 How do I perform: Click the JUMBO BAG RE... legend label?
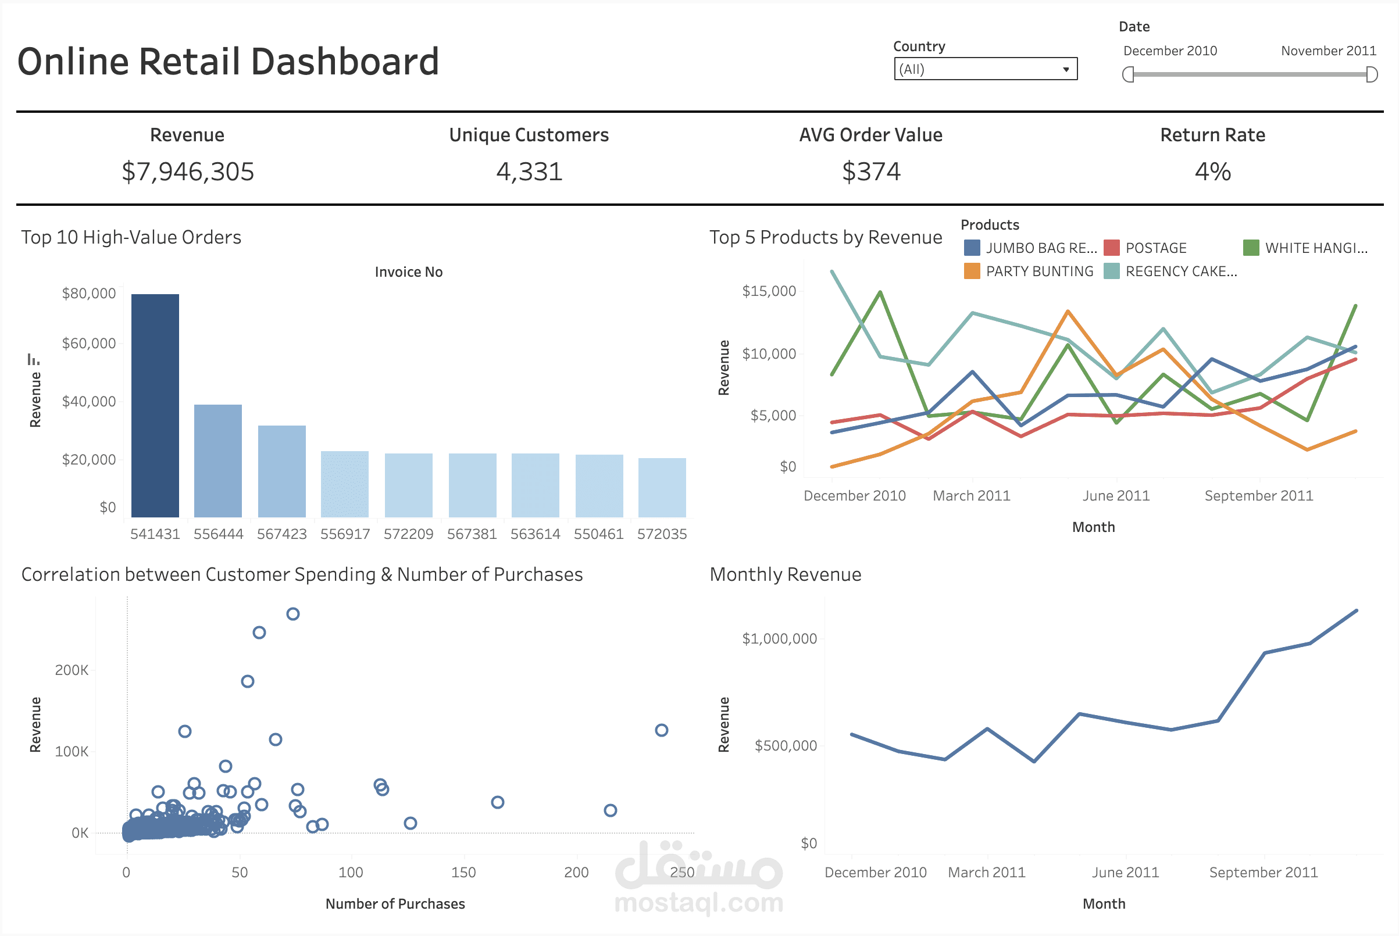[1041, 248]
